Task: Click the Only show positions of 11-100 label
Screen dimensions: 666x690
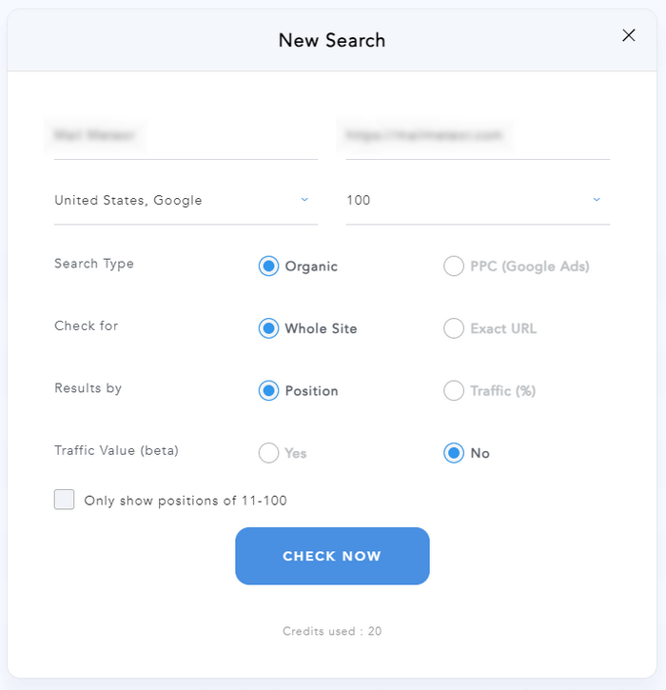Action: click(x=186, y=501)
